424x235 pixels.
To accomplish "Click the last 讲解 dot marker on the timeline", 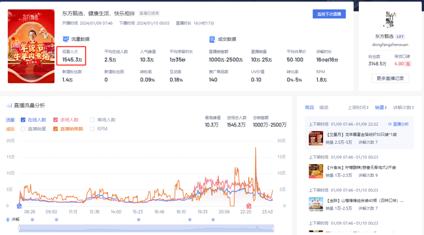I will tap(213, 220).
